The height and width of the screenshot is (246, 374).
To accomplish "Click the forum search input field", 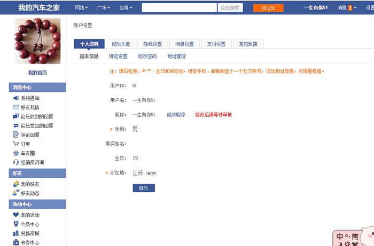I will pos(179,8).
